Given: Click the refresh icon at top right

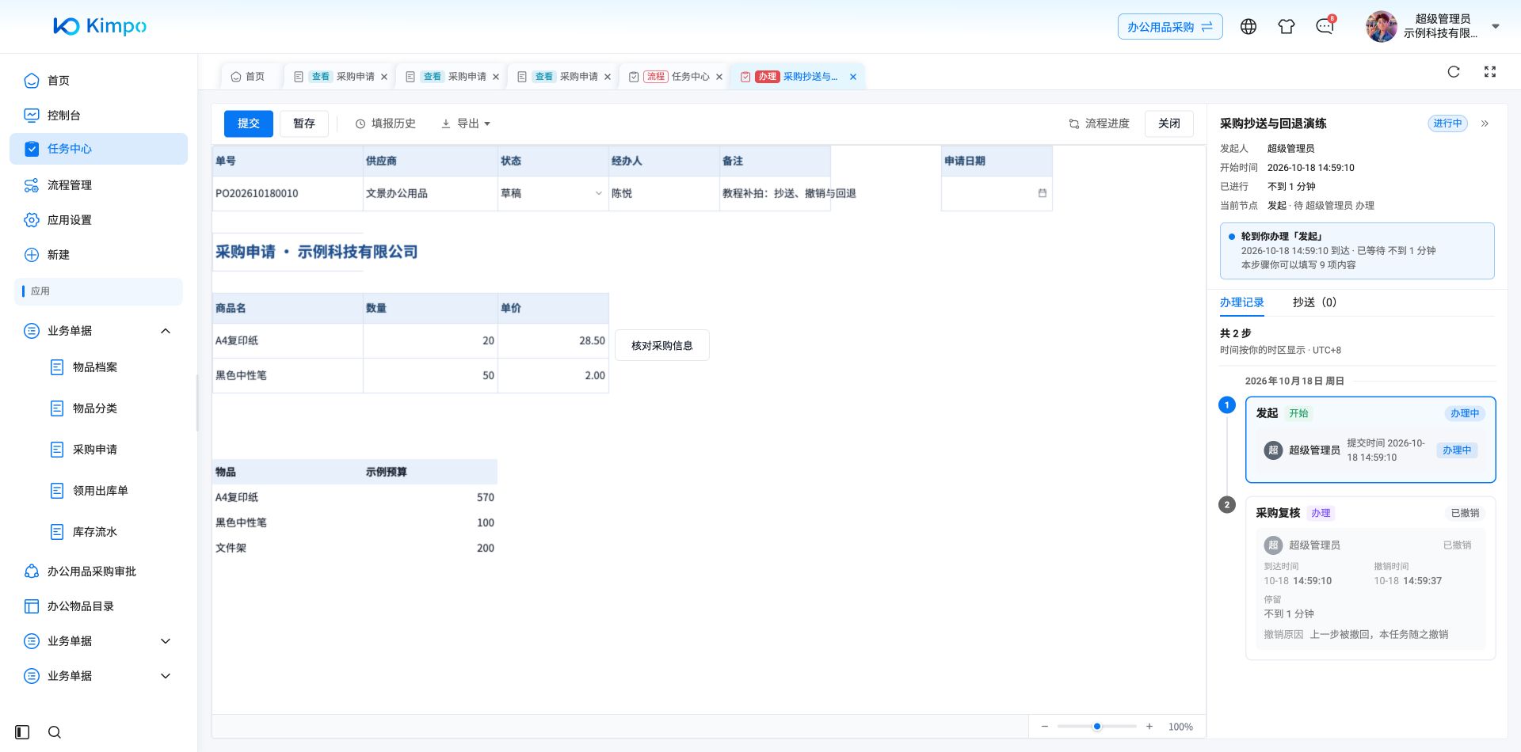Looking at the screenshot, I should 1454,72.
